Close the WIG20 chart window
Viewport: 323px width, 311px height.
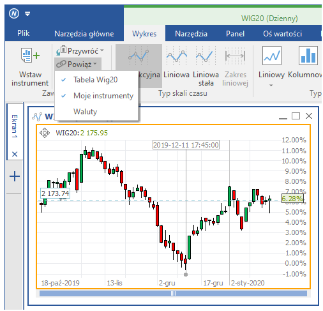pyautogui.click(x=309, y=116)
